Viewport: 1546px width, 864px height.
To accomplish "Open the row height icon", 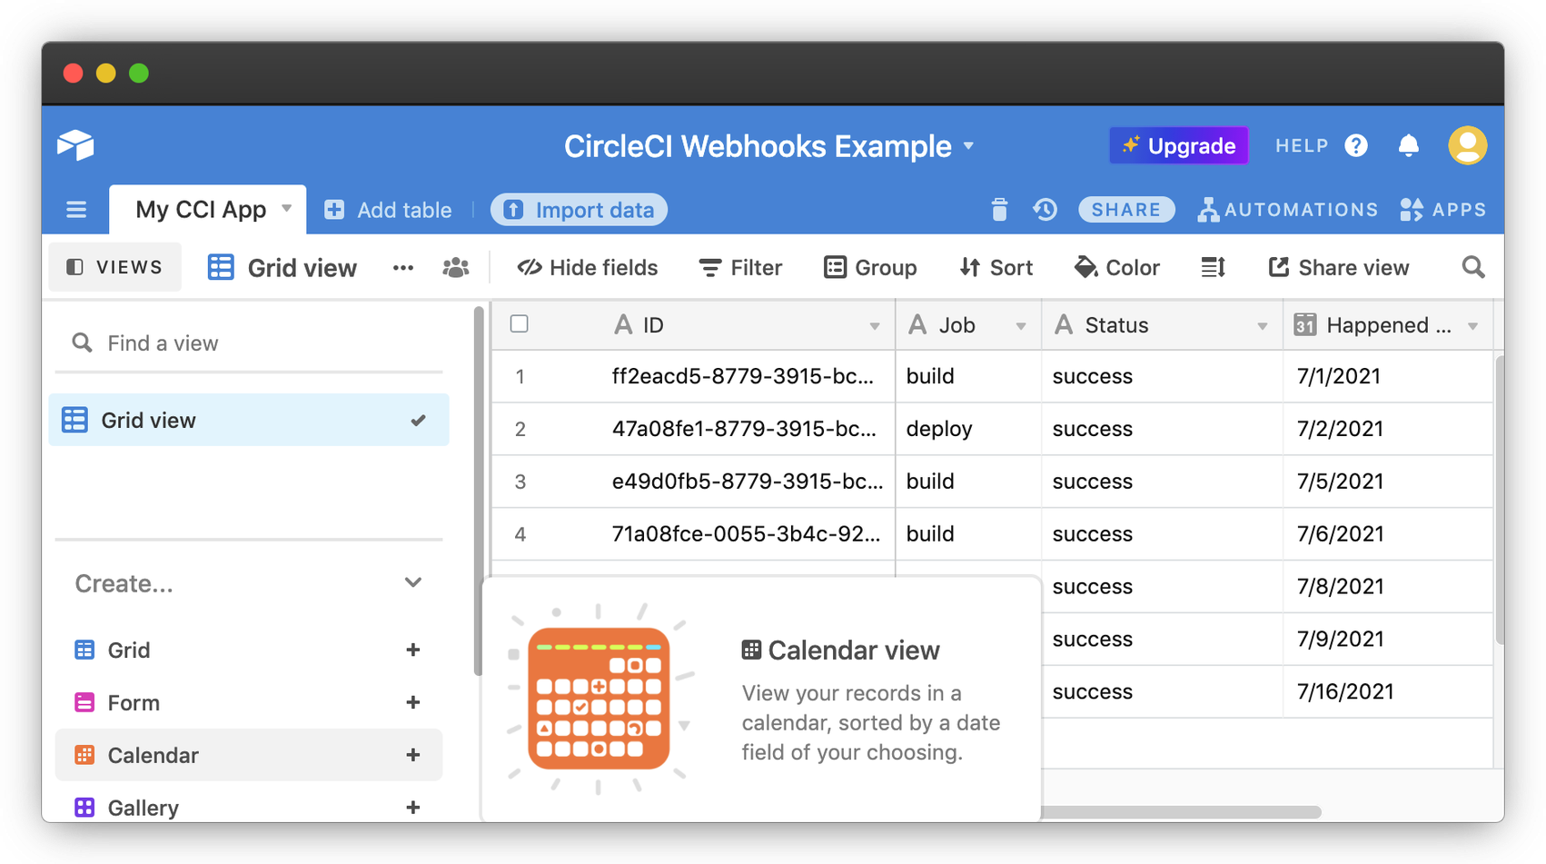I will pyautogui.click(x=1214, y=268).
